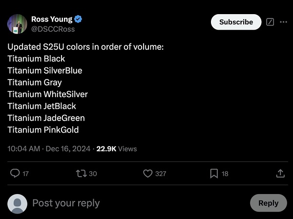Click the repost arrows icon
Image resolution: width=293 pixels, height=219 pixels.
[81, 173]
